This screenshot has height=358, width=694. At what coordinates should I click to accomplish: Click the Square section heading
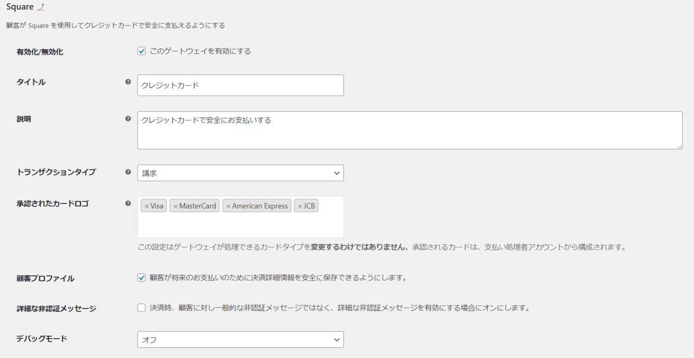(20, 7)
